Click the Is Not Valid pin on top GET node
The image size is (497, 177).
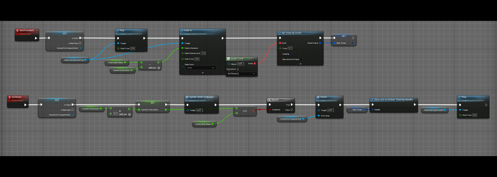80,43
